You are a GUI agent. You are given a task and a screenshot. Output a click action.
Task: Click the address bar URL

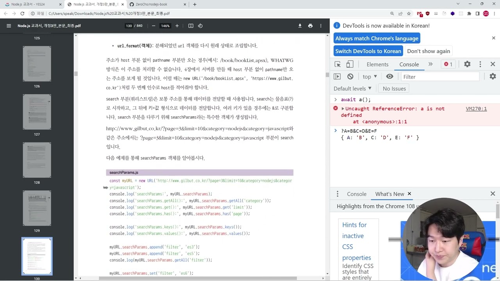(x=109, y=13)
